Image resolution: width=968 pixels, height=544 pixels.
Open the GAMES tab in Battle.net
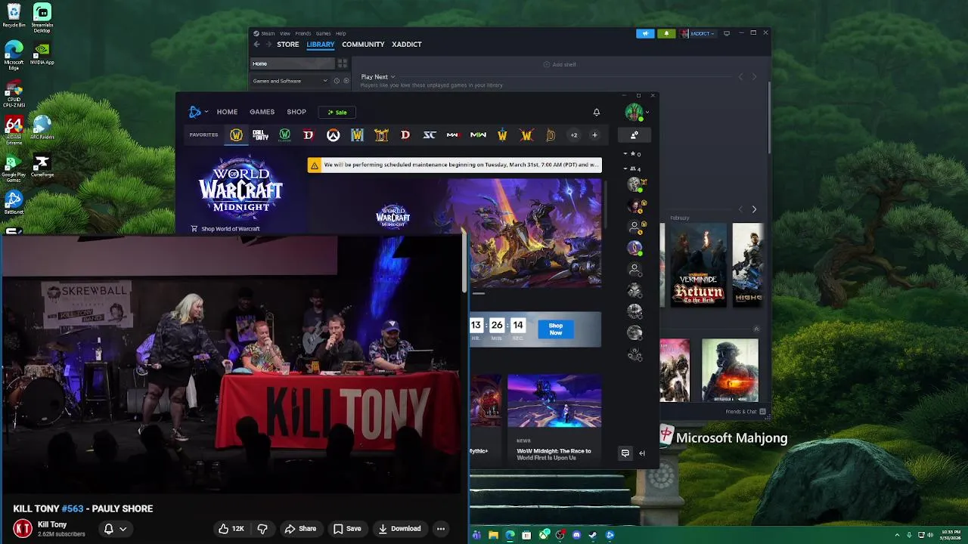262,112
